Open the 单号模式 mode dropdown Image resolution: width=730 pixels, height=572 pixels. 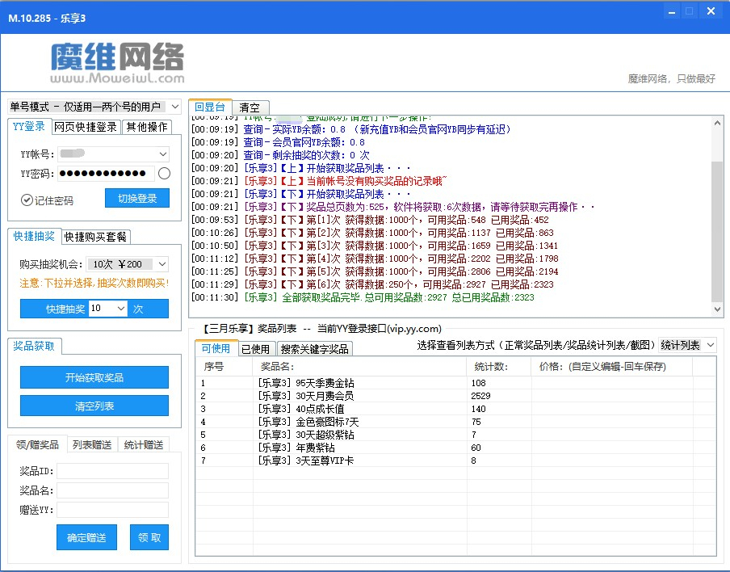[175, 107]
